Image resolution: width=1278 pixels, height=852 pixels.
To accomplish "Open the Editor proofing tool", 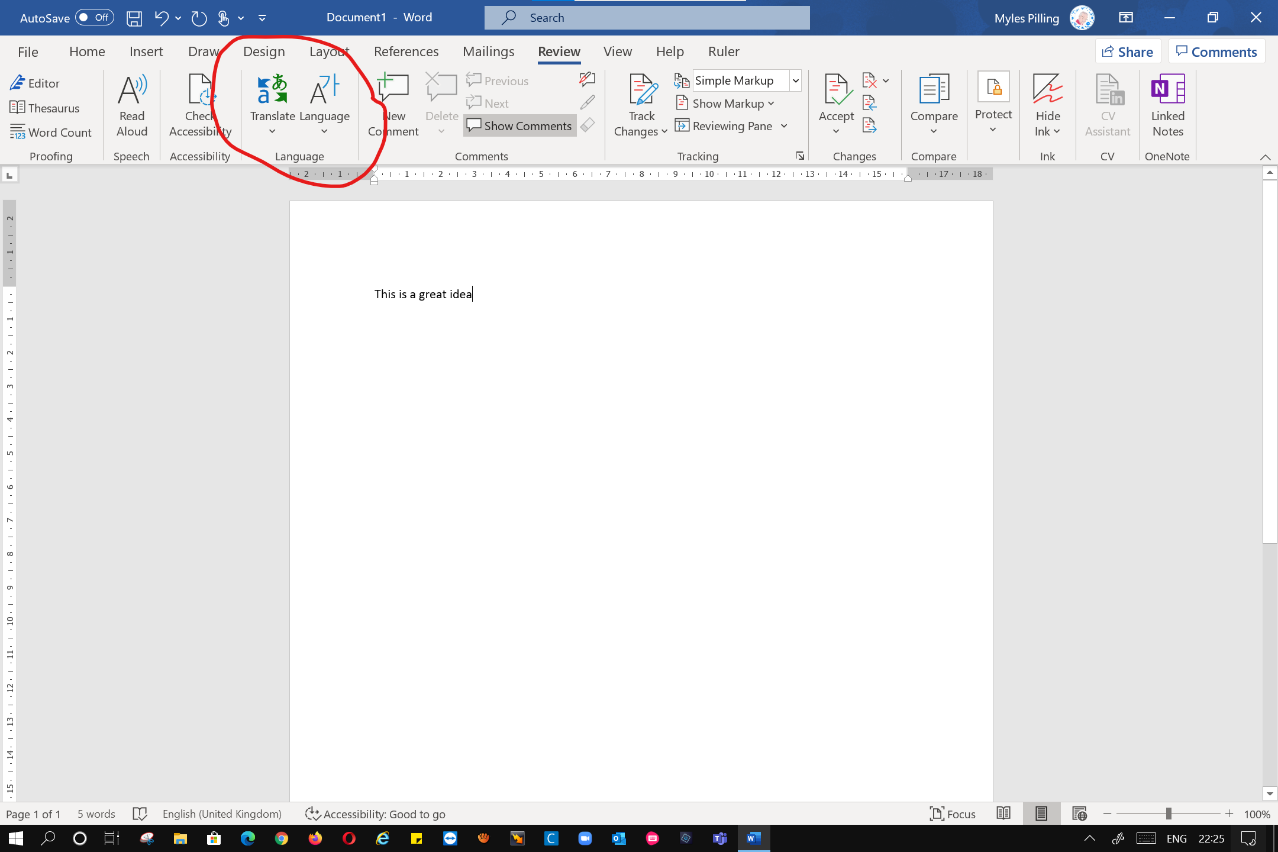I will tap(35, 83).
